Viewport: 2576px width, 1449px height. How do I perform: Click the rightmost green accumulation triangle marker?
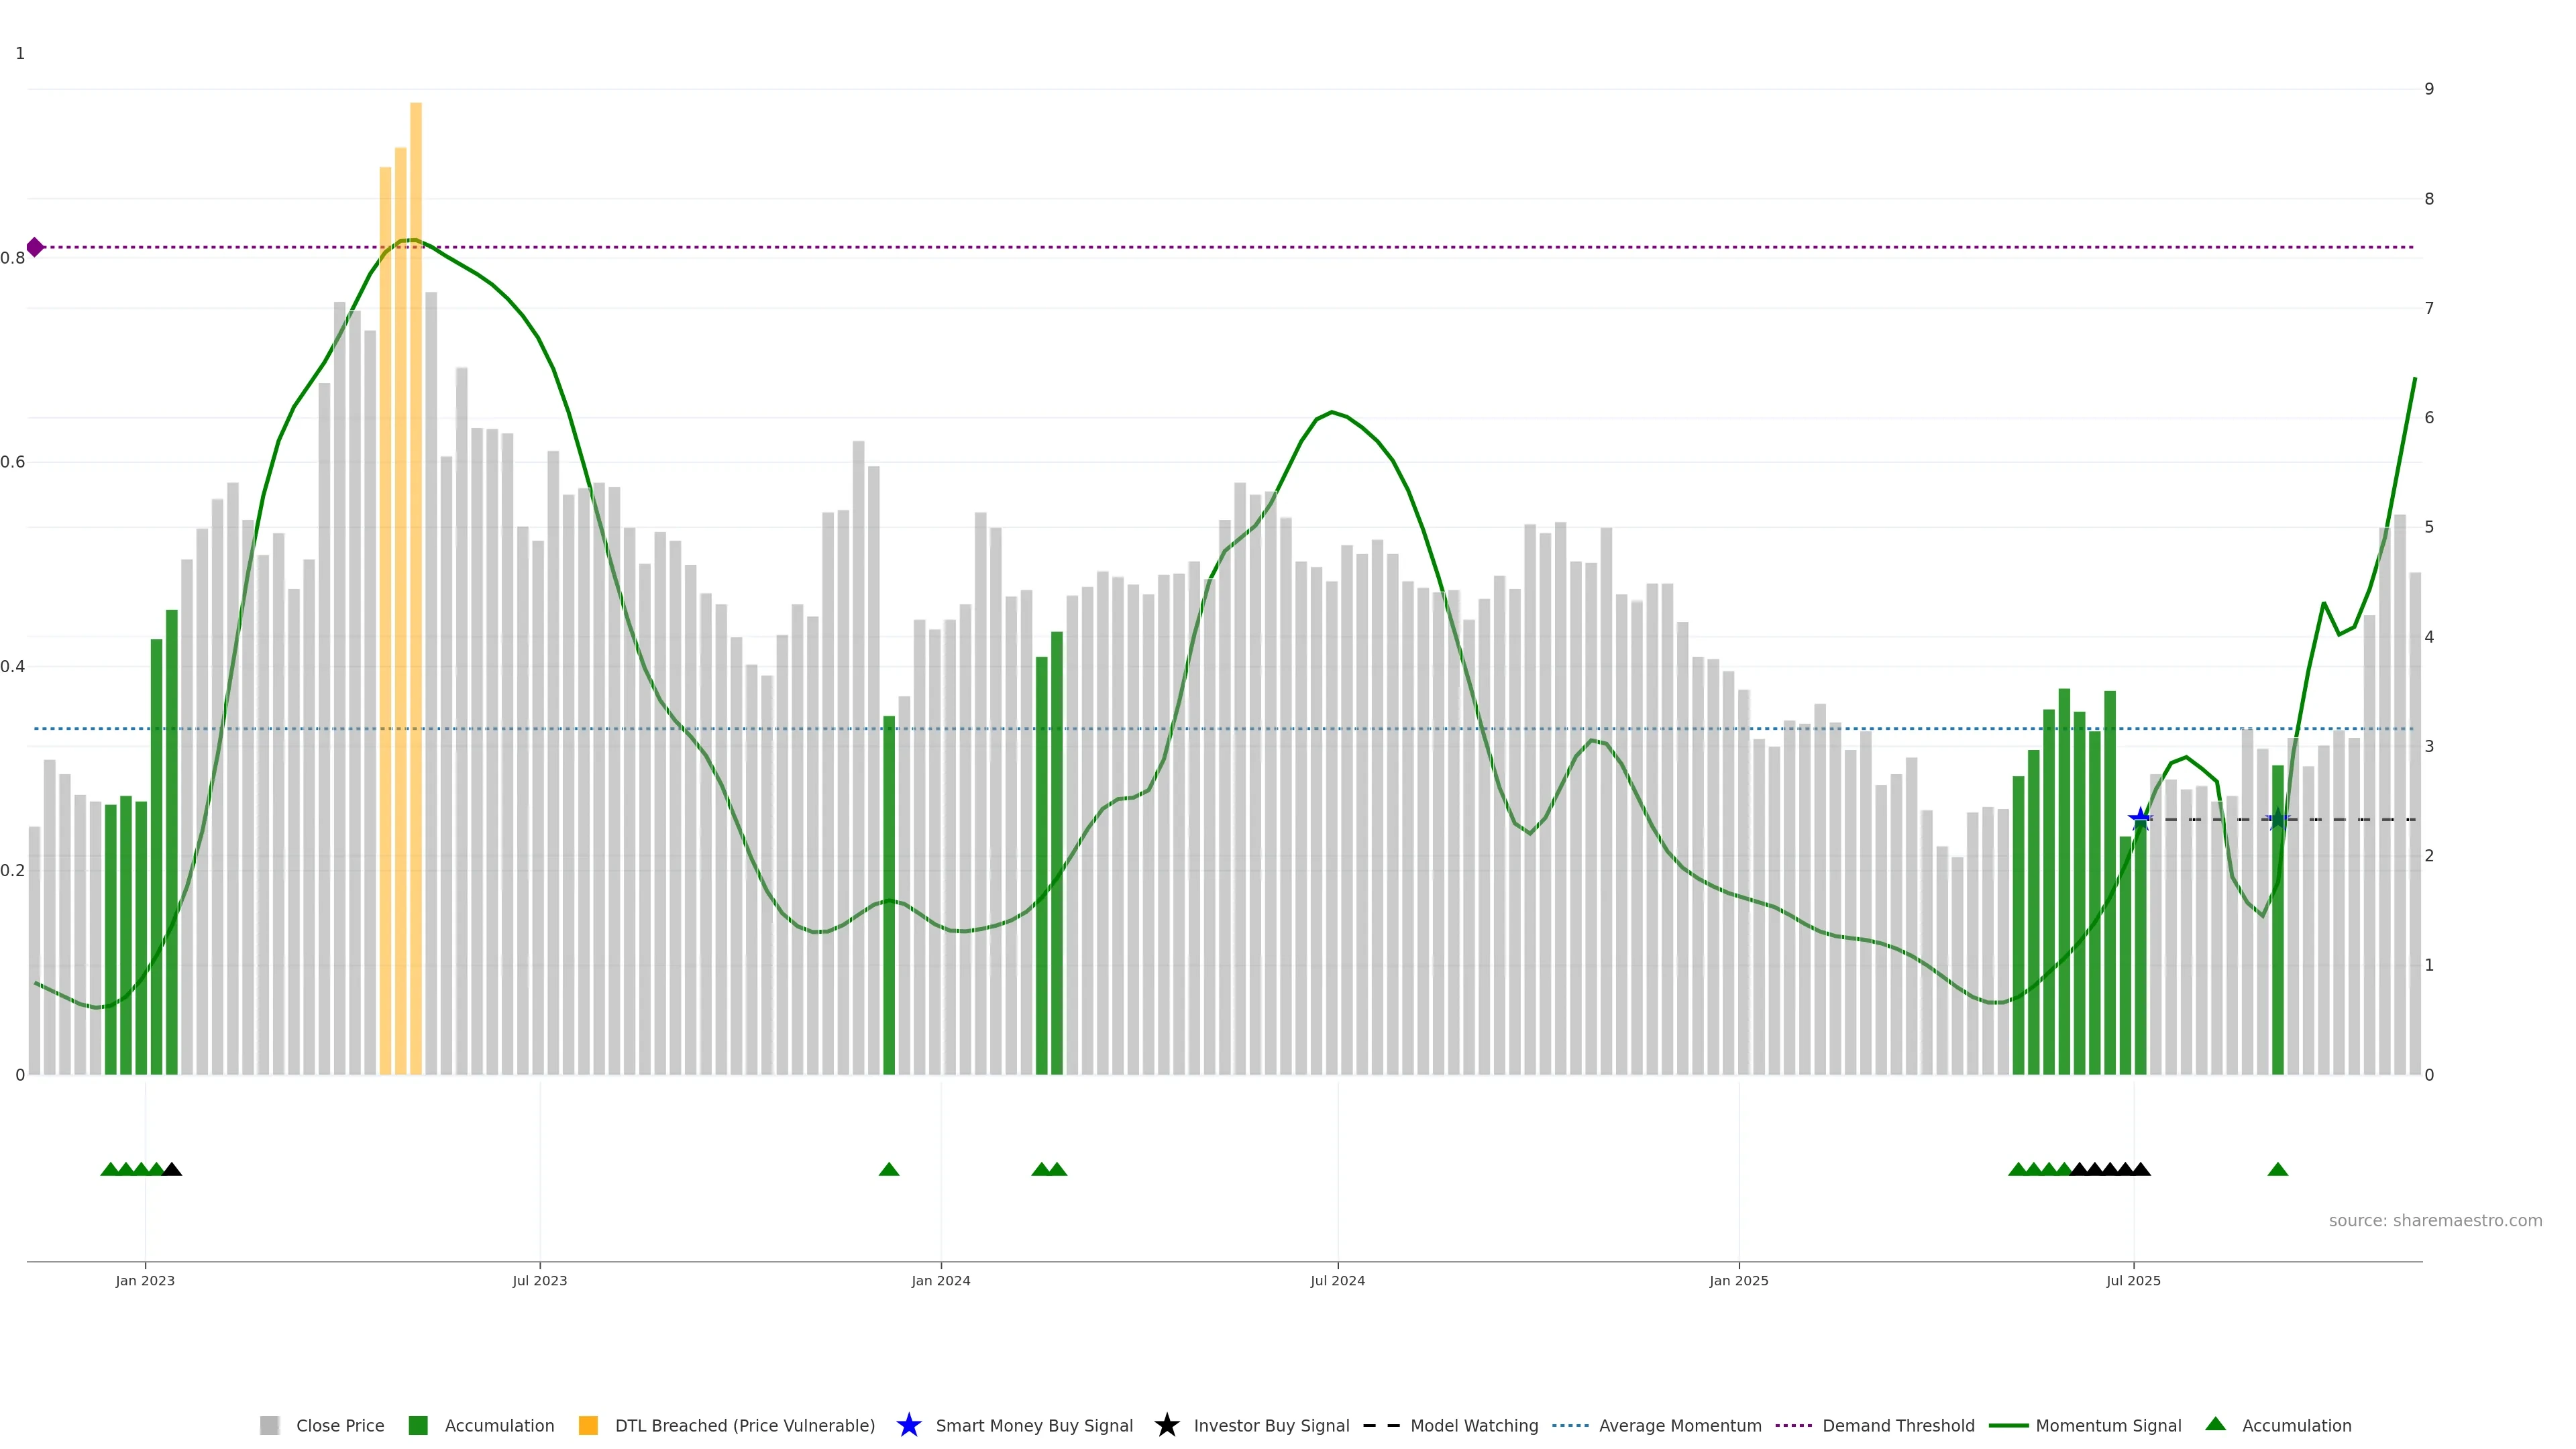tap(2277, 1169)
